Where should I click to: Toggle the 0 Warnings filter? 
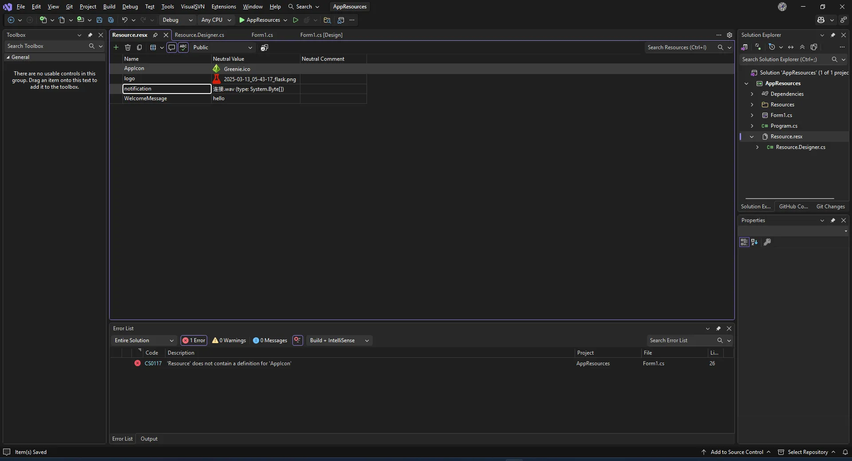229,340
